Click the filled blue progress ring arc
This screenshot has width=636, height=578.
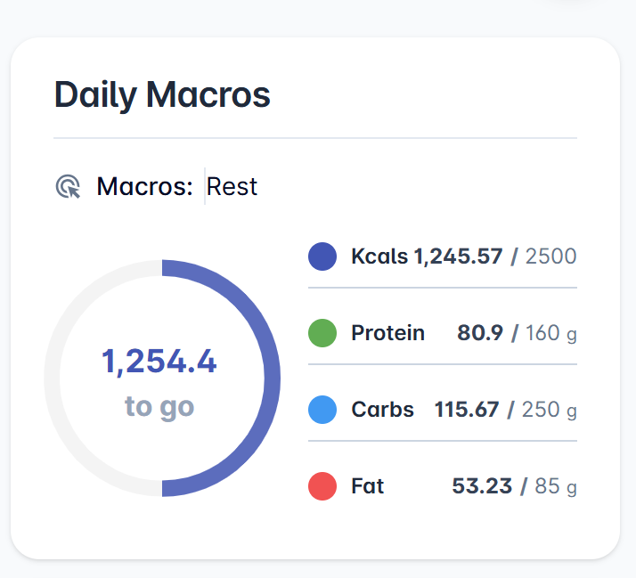(272, 378)
